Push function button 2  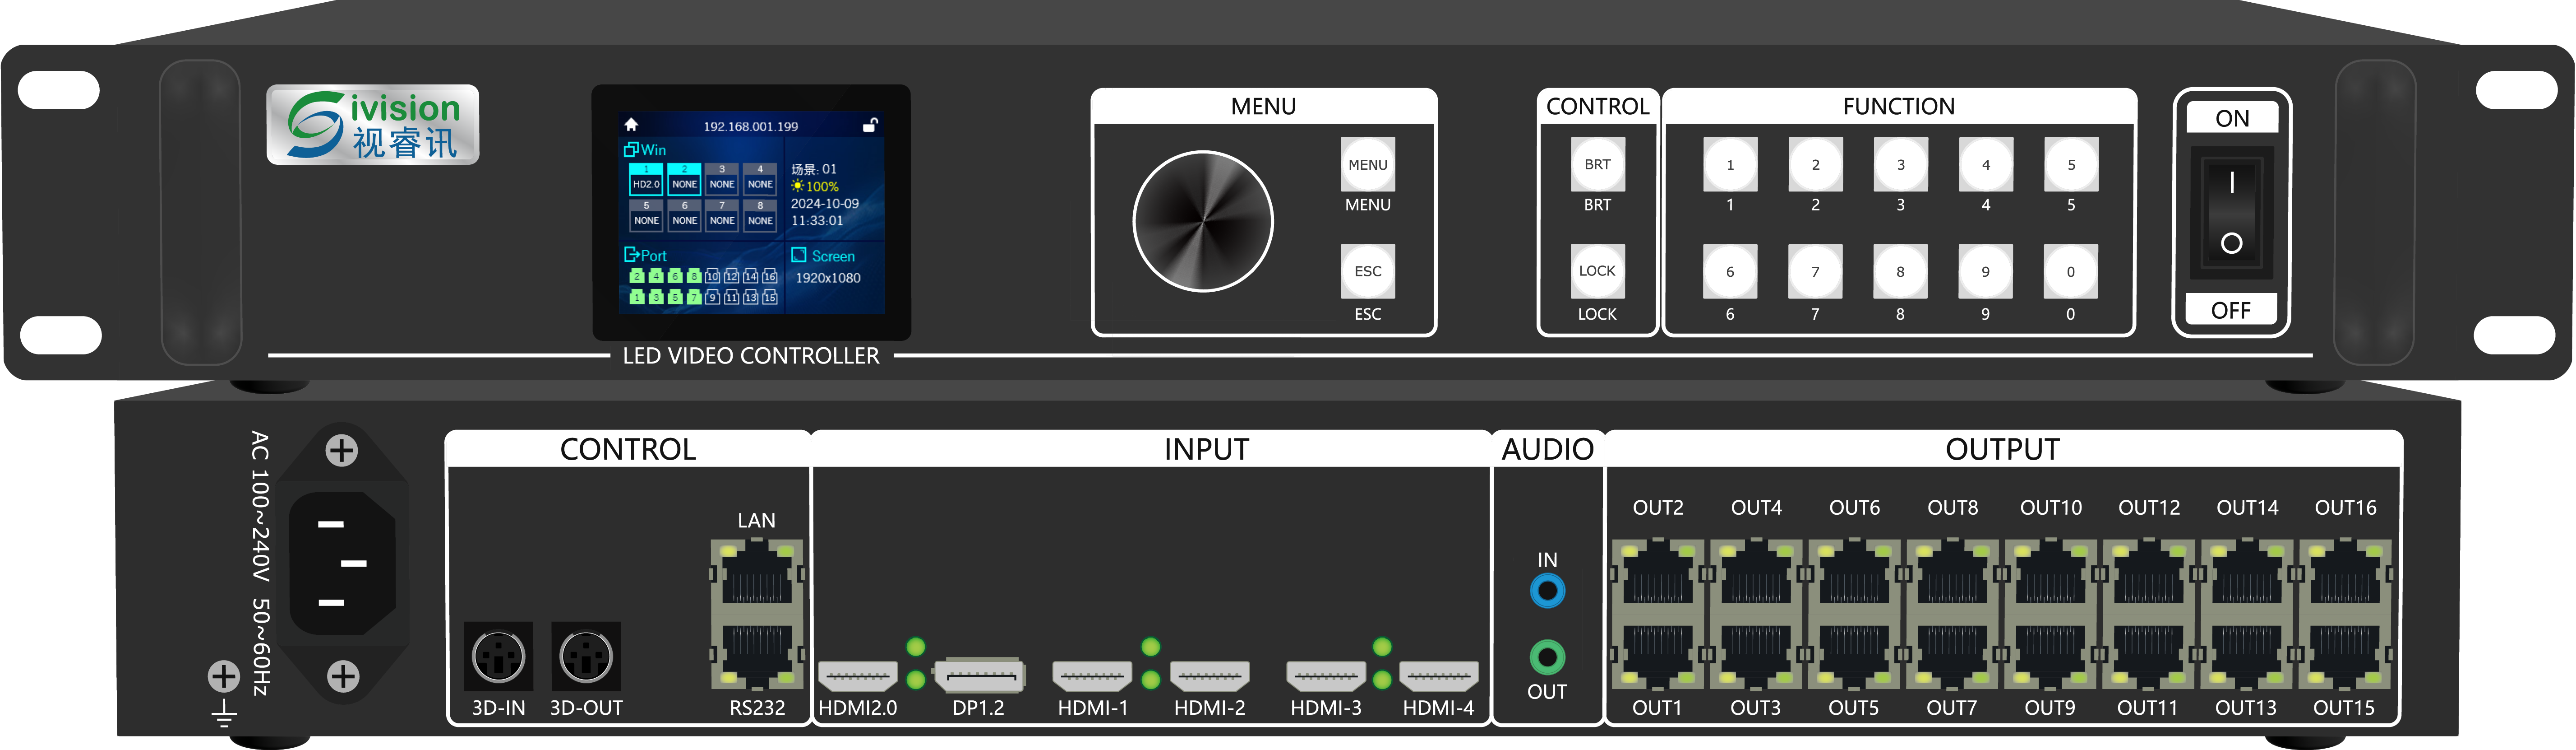click(x=1815, y=164)
